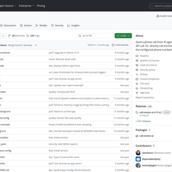Image resolution: width=172 pixels, height=172 pixels.
Task: Open the green Code dropdown button
Action: pyautogui.click(x=123, y=36)
